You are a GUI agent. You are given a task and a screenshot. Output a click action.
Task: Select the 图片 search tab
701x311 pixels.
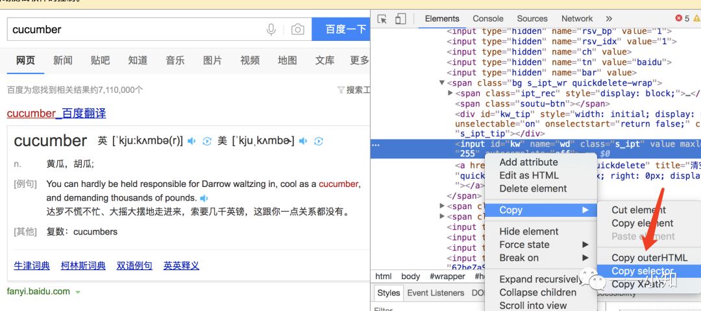click(x=212, y=60)
